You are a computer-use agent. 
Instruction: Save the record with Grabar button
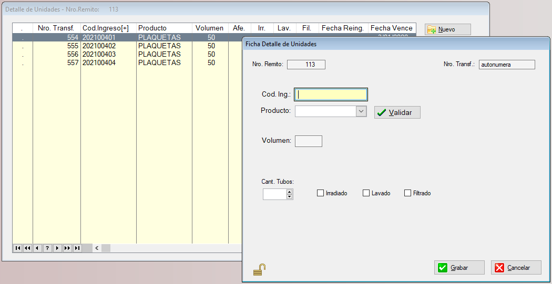pos(459,268)
